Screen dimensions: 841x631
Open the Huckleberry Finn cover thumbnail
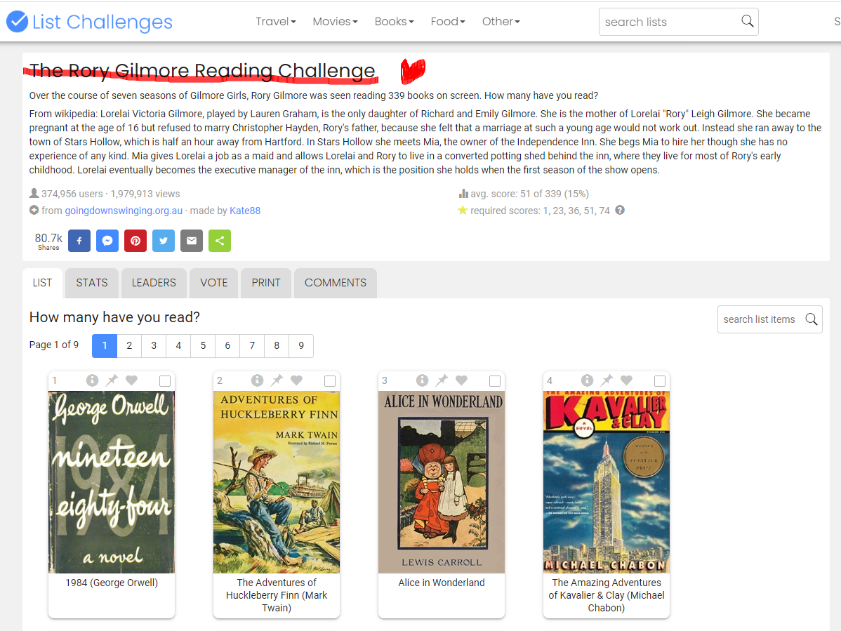tap(277, 482)
